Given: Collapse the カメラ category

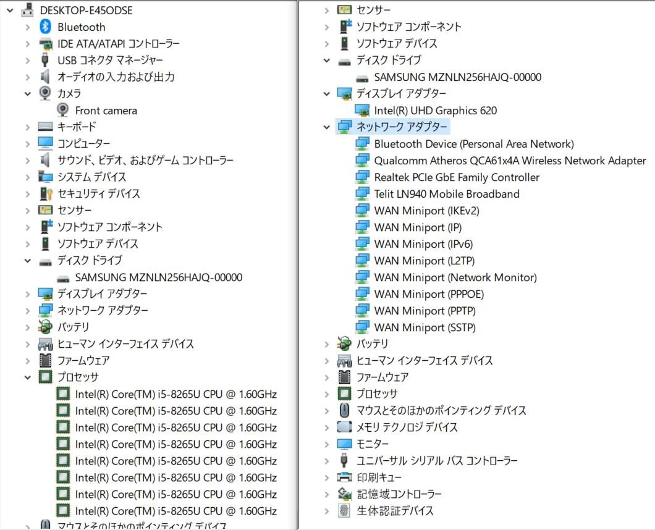Looking at the screenshot, I should point(28,93).
